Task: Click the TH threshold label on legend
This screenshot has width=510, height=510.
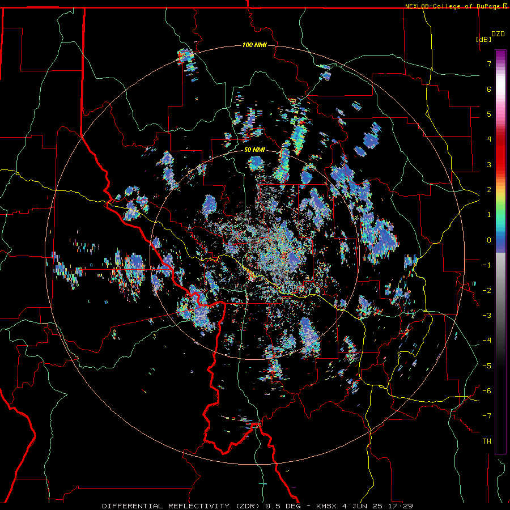Action: pyautogui.click(x=487, y=441)
